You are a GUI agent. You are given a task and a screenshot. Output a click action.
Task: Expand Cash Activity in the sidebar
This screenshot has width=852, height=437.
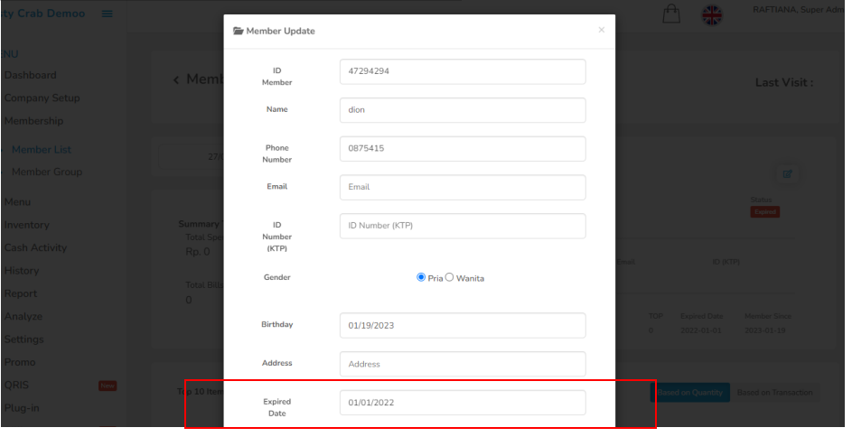35,247
